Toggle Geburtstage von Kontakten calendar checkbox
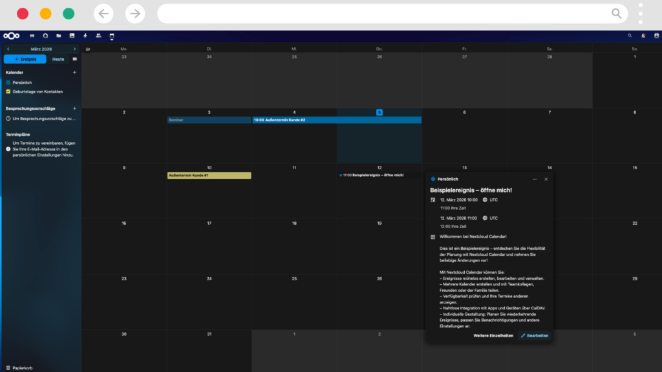The width and height of the screenshot is (662, 372). 8,92
